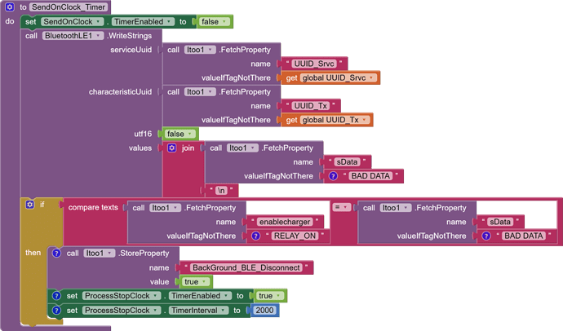Click comment icon on ProcessStopClock TimerInterval block
This screenshot has height=331, width=563.
(x=56, y=310)
